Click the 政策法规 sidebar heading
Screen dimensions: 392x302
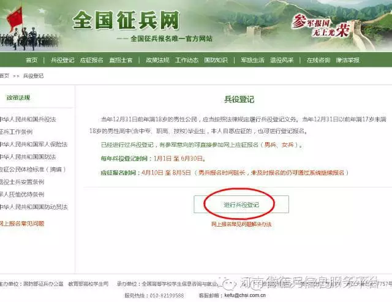click(x=18, y=97)
